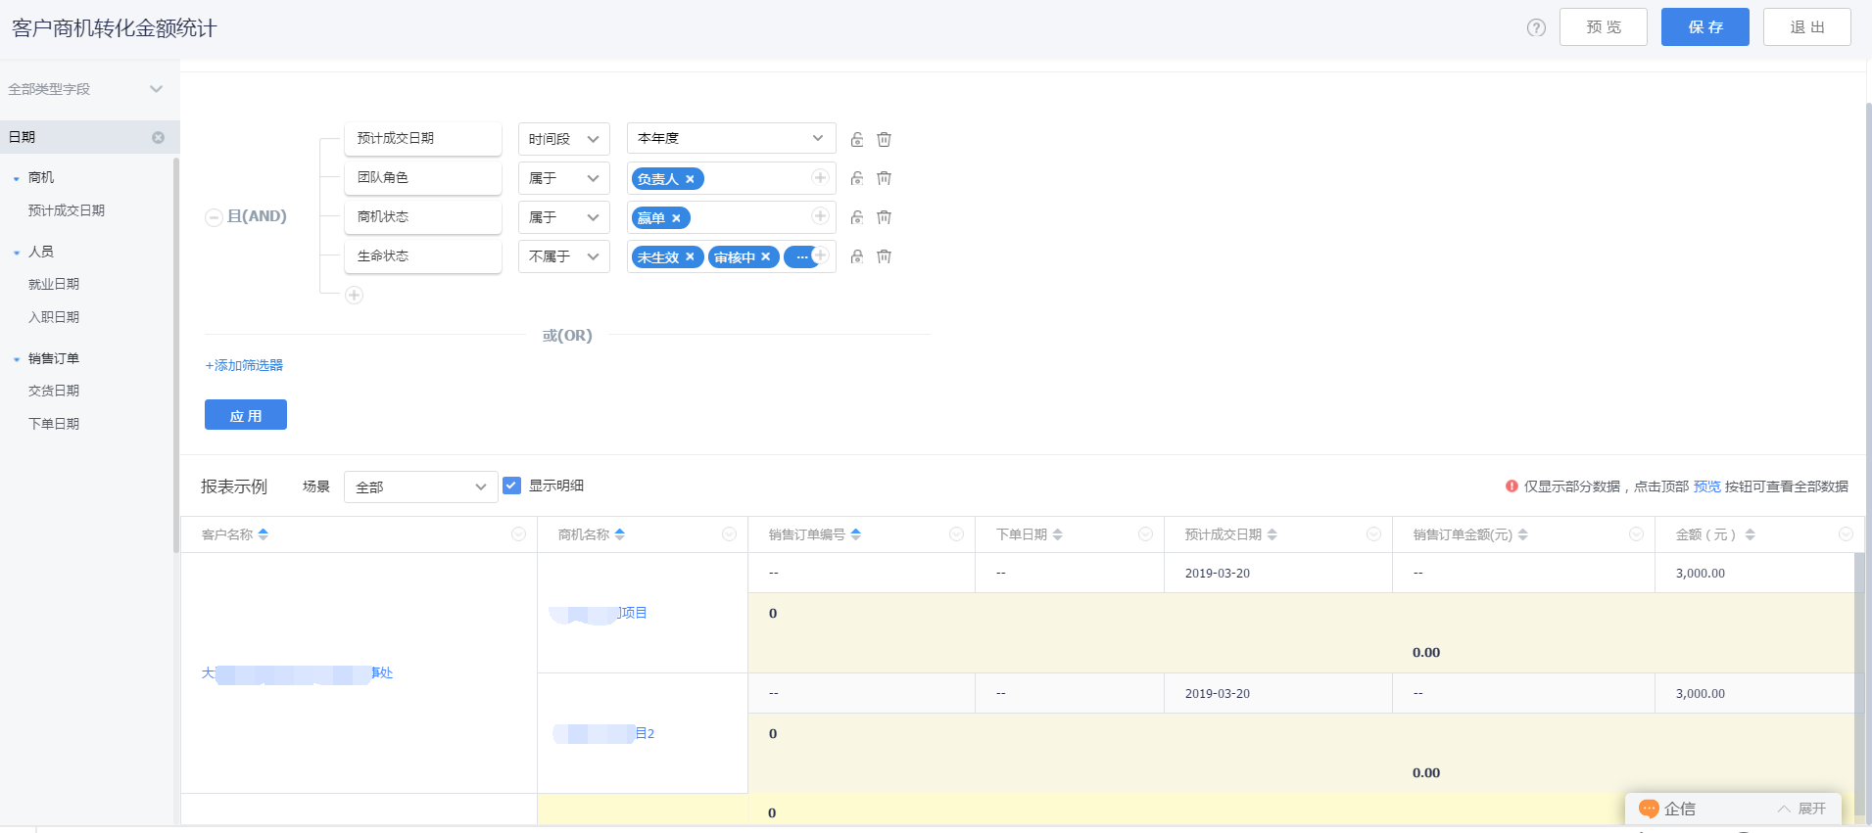Sort by 销售订单编号 column
Screen dimensions: 1872x833
tap(856, 534)
